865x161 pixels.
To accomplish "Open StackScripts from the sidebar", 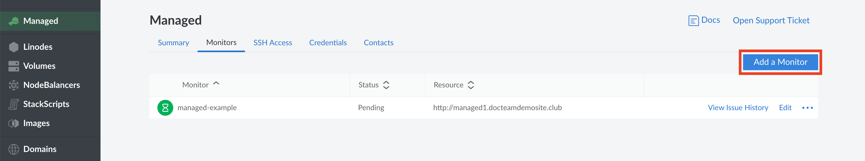I will click(14, 104).
